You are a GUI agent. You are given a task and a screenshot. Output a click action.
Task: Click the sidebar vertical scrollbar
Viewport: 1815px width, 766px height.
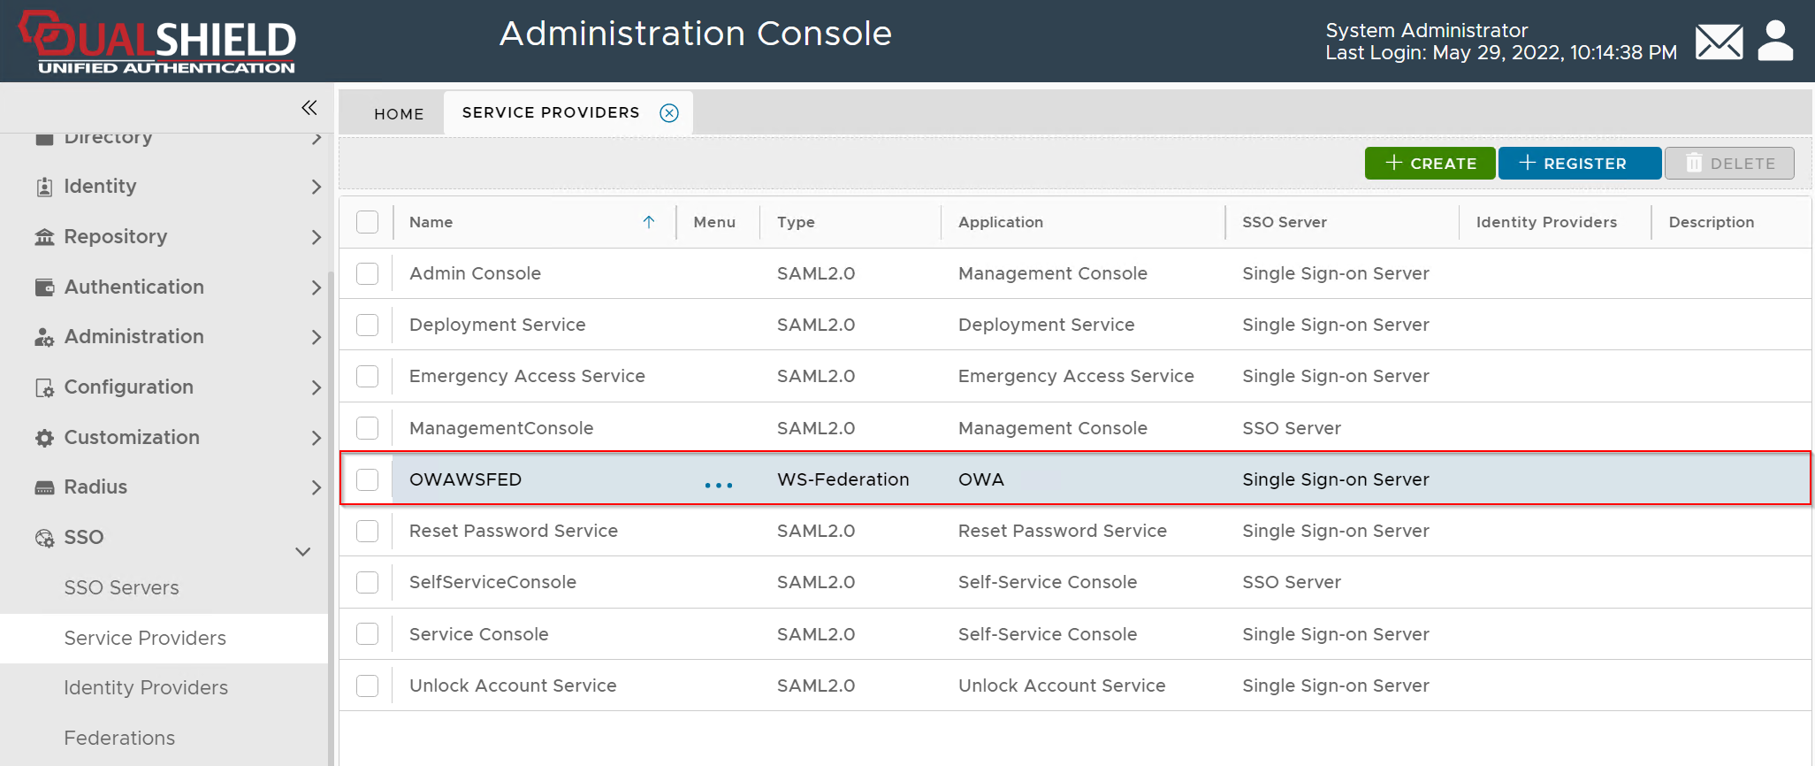click(x=332, y=513)
